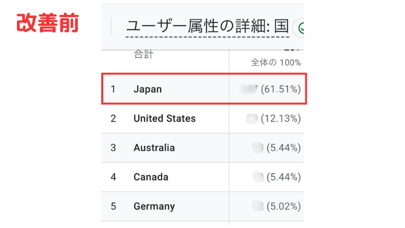Select the United States row
405x228 pixels.
202,118
